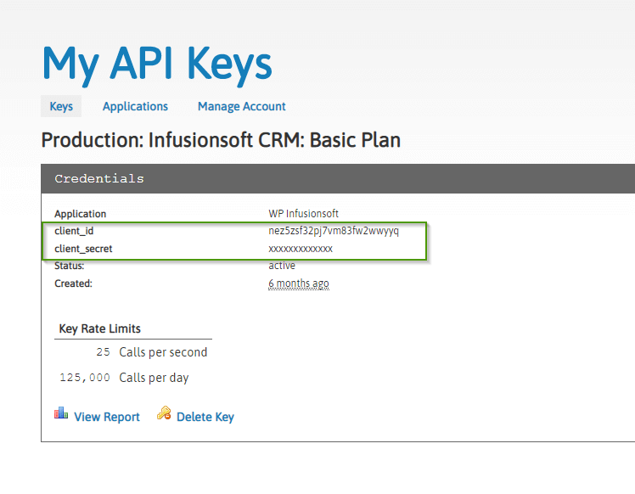Click the client_secret label

[83, 249]
